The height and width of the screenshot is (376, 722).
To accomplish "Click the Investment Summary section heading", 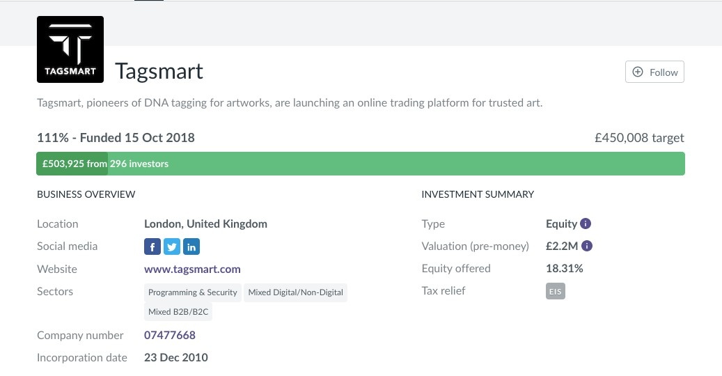I will [x=478, y=194].
